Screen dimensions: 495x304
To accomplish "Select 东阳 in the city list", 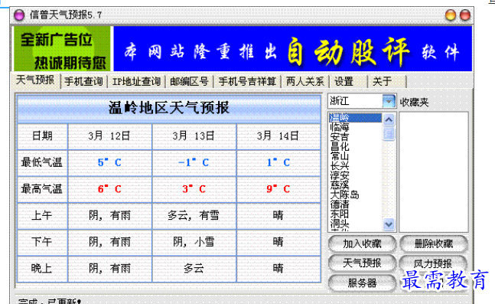I will pos(355,214).
